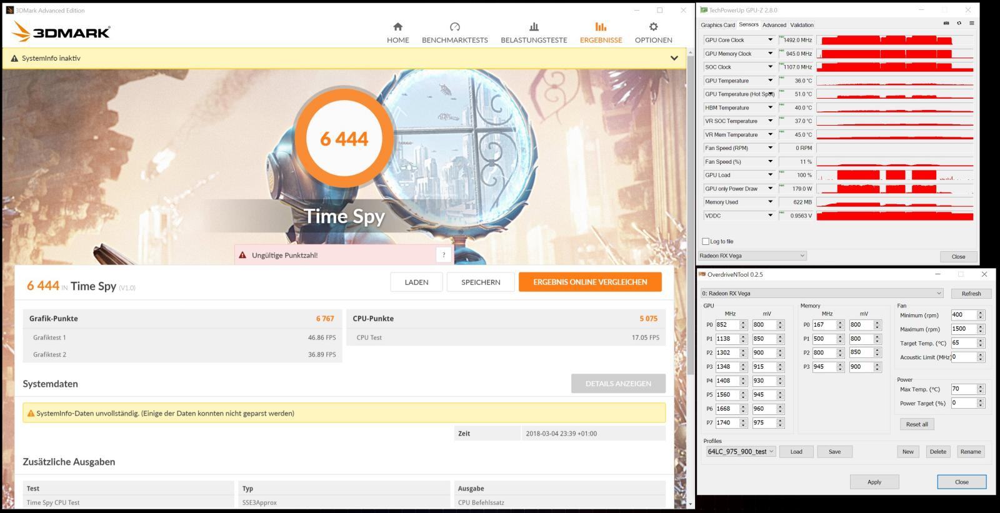Click the 3DMark logo
The height and width of the screenshot is (513, 1000).
61,32
